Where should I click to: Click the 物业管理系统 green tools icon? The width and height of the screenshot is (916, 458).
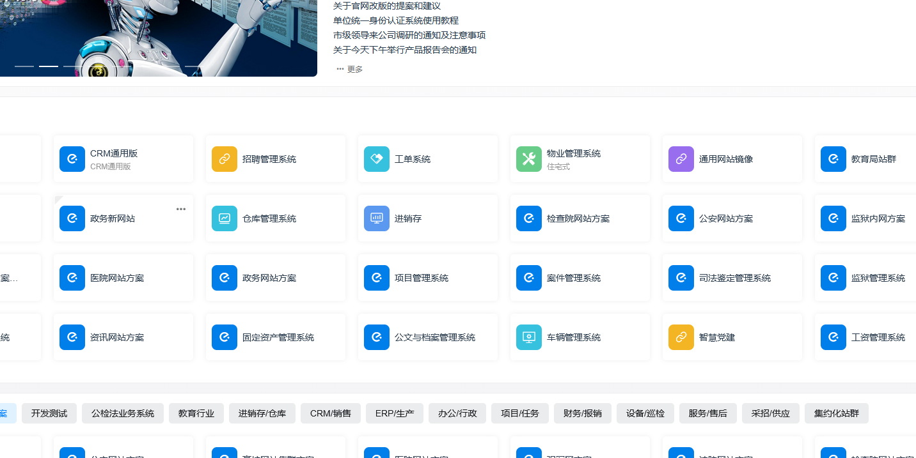pos(529,159)
